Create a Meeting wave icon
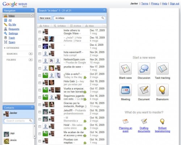181x145 pixels. pyautogui.click(x=125, y=90)
